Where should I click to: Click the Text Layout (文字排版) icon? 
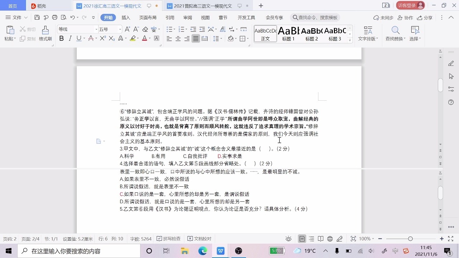tap(368, 30)
